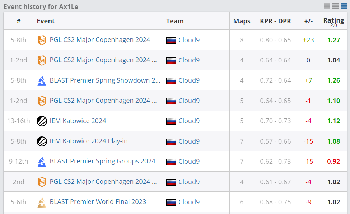
Task: Click gold BLAST logo for World Final 2023
Action: pos(42,202)
